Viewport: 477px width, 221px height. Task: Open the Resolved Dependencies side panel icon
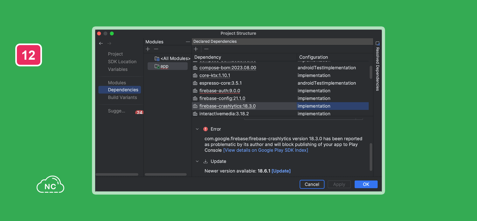377,43
